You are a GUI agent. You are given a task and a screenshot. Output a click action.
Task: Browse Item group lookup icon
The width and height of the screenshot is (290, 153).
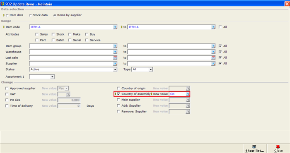click(115, 46)
